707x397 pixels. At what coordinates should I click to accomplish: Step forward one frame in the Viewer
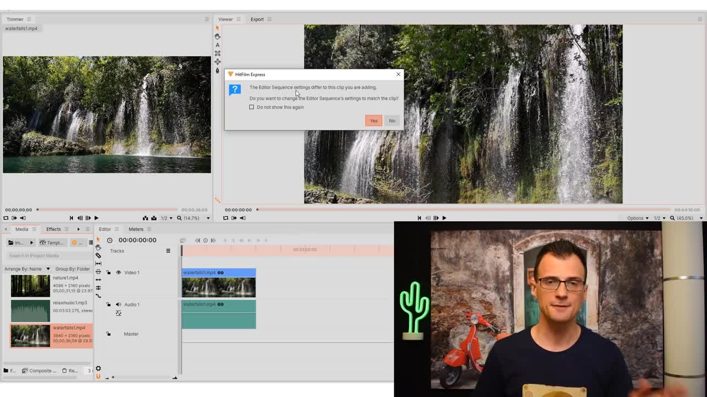436,218
